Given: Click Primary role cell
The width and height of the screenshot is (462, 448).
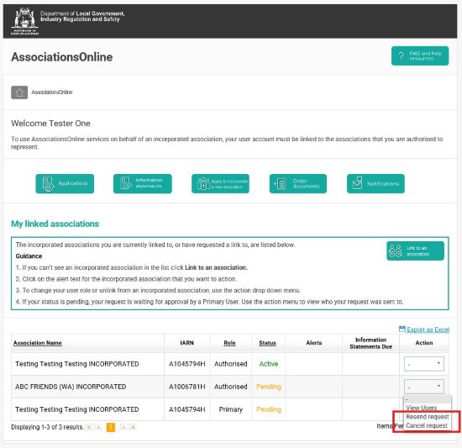Looking at the screenshot, I should (231, 409).
